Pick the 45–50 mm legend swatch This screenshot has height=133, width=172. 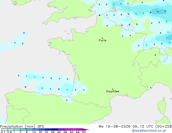pos(80,129)
